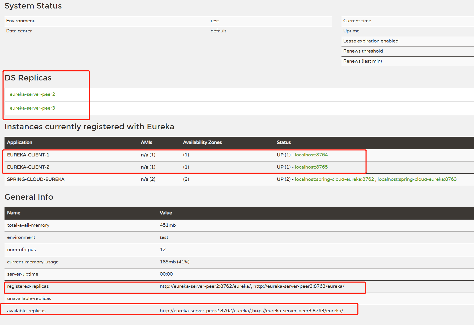474x325 pixels.
Task: Select the registered-replicas row name
Action: pyautogui.click(x=28, y=286)
